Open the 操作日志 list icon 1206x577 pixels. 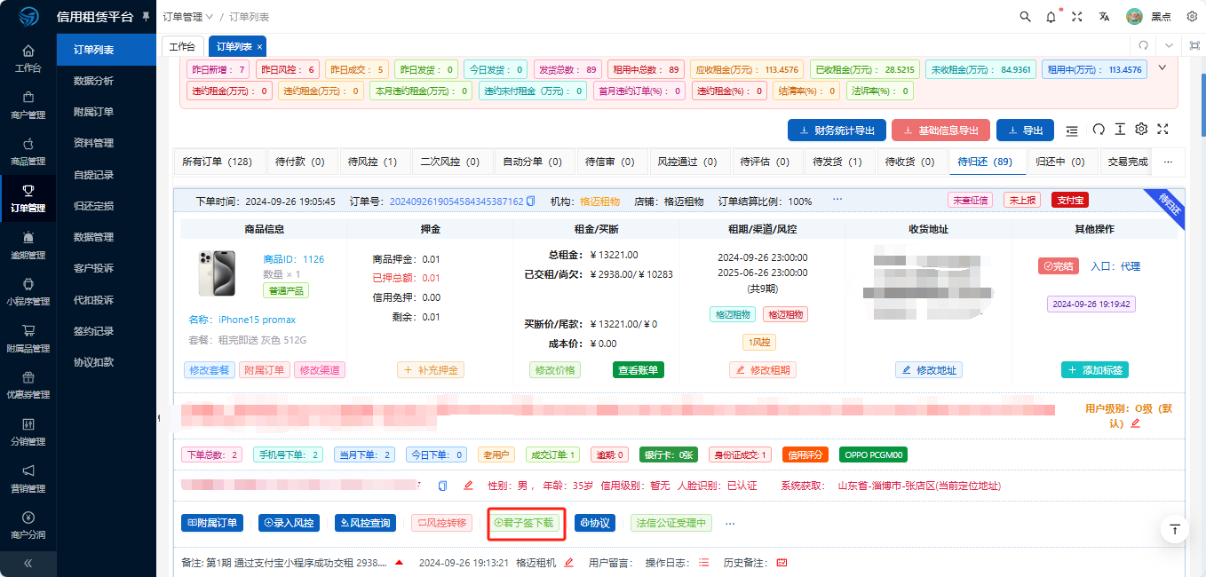coord(703,563)
